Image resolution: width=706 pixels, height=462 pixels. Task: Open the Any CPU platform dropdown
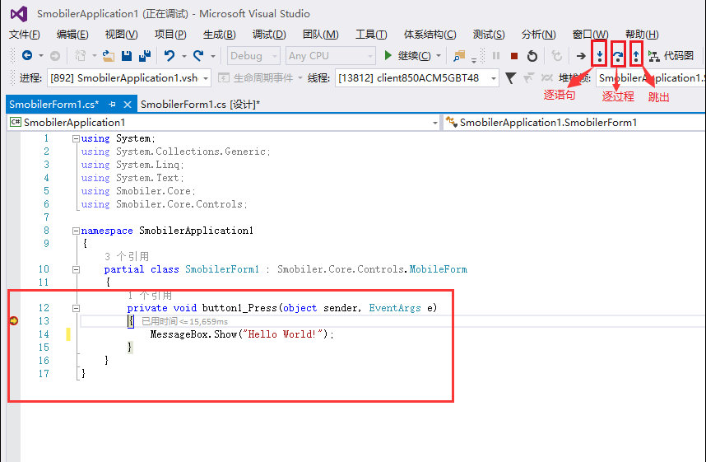(331, 56)
